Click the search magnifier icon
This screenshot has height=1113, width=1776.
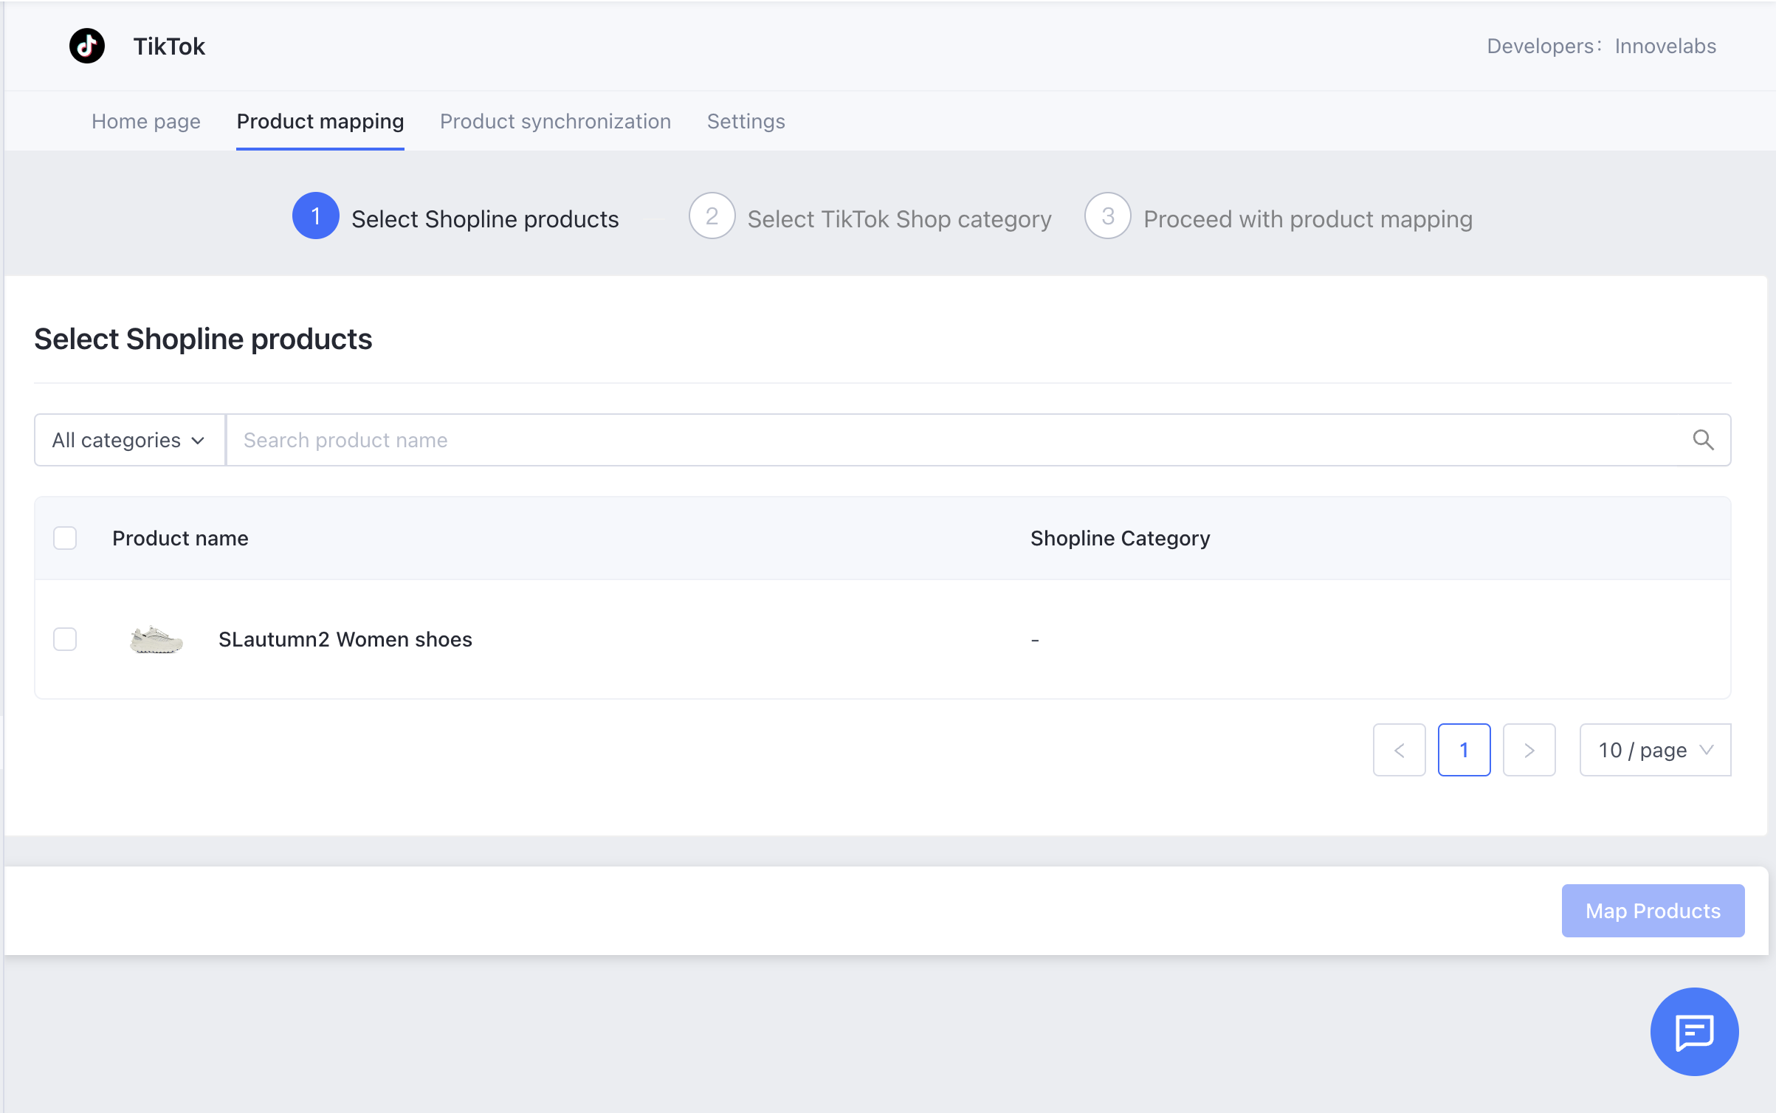(1703, 440)
